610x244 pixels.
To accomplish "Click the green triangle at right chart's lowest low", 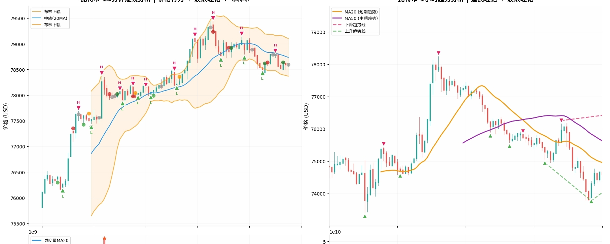I will [365, 216].
